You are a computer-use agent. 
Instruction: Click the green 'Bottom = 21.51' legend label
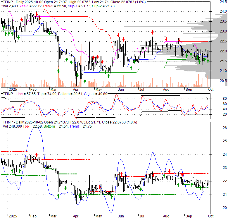(x=56, y=126)
